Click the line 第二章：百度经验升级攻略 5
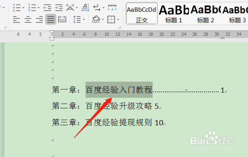Viewport: 248px width, 157px height. pyautogui.click(x=105, y=106)
